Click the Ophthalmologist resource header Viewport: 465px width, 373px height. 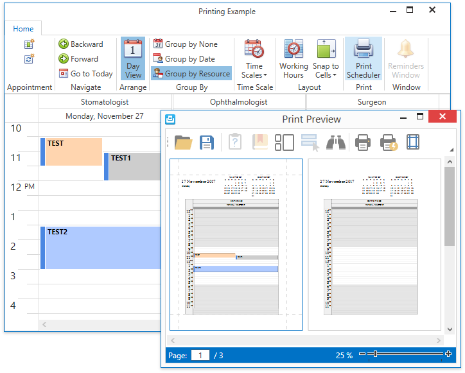coord(239,102)
